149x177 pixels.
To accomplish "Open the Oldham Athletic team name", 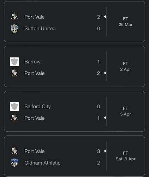I will pos(42,163).
